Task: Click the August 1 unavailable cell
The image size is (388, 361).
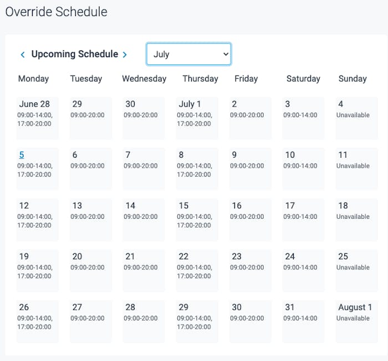Action: tap(356, 321)
